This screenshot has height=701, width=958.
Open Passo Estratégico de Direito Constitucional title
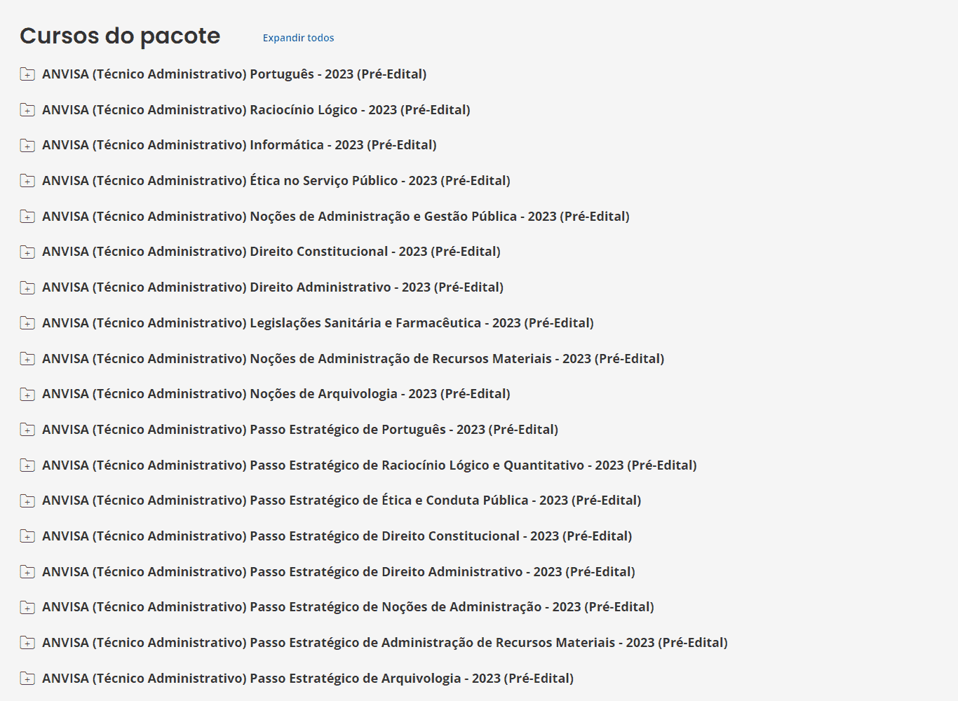pos(337,536)
